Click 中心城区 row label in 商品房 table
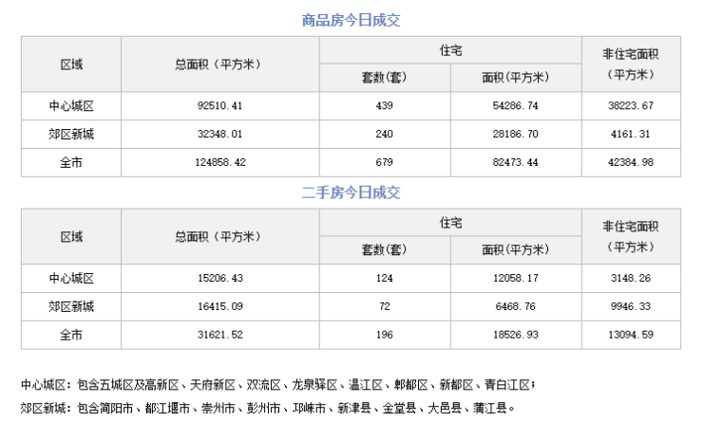Viewport: 703px width, 439px height. click(x=71, y=106)
